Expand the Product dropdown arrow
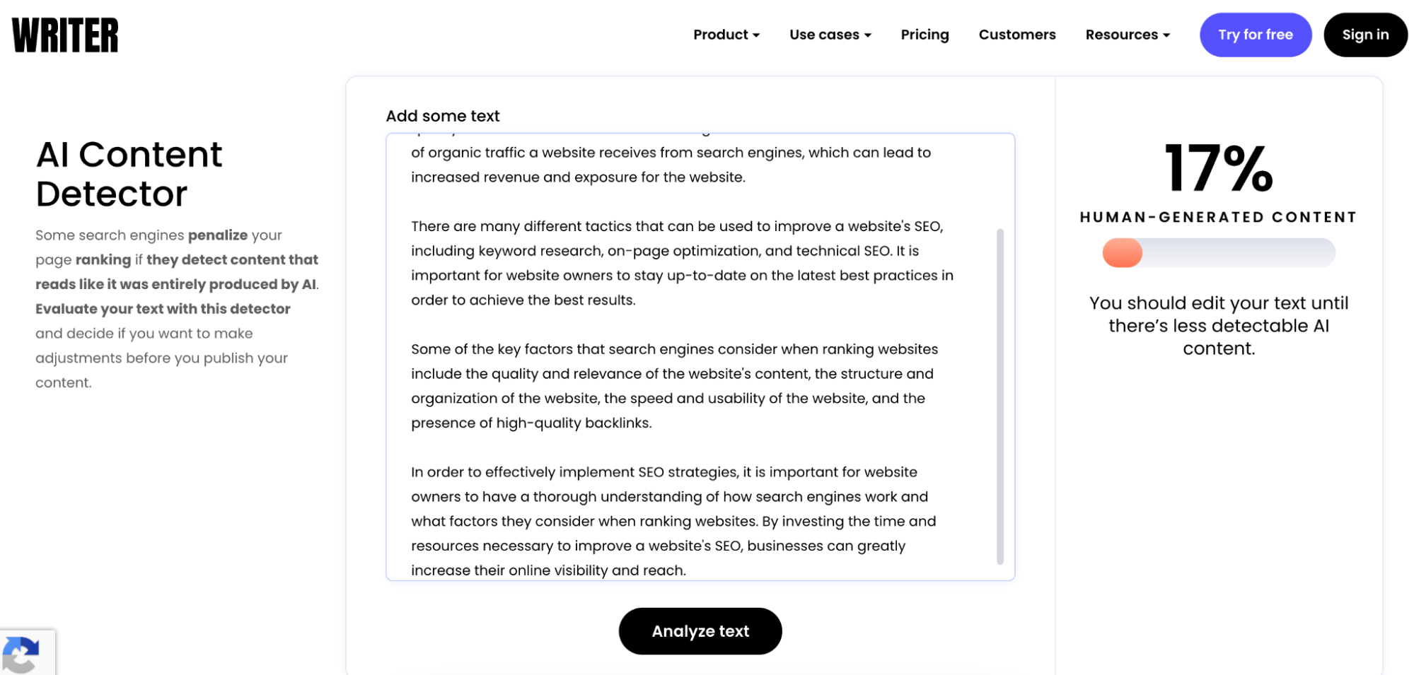 pyautogui.click(x=756, y=35)
